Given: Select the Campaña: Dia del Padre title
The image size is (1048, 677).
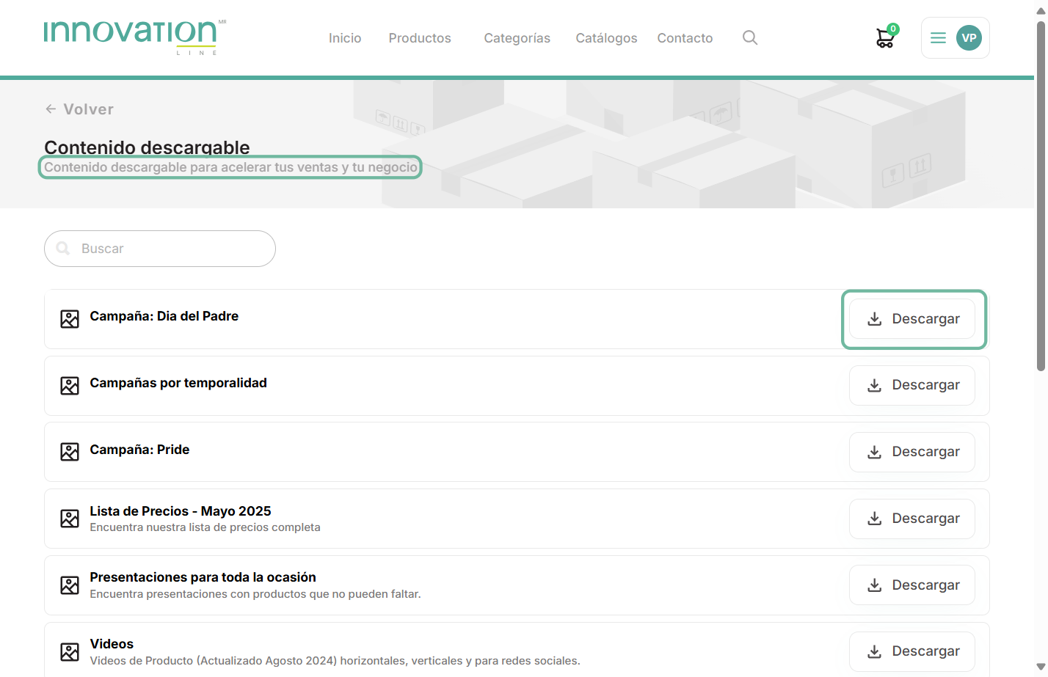Looking at the screenshot, I should click(164, 316).
